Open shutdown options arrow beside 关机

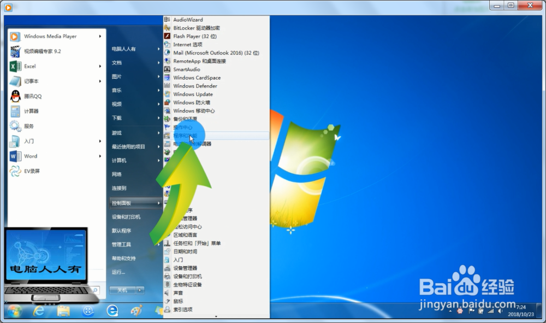click(140, 290)
